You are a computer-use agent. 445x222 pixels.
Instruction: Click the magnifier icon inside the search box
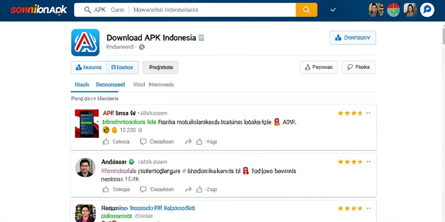[x=87, y=10]
